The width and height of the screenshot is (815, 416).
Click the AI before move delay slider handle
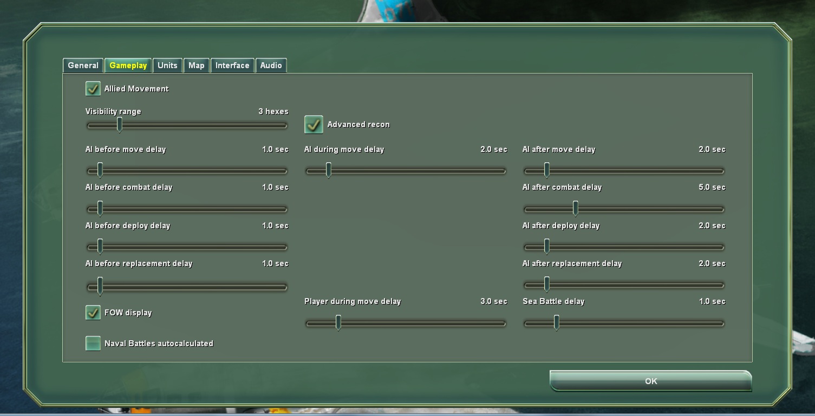[x=100, y=170]
